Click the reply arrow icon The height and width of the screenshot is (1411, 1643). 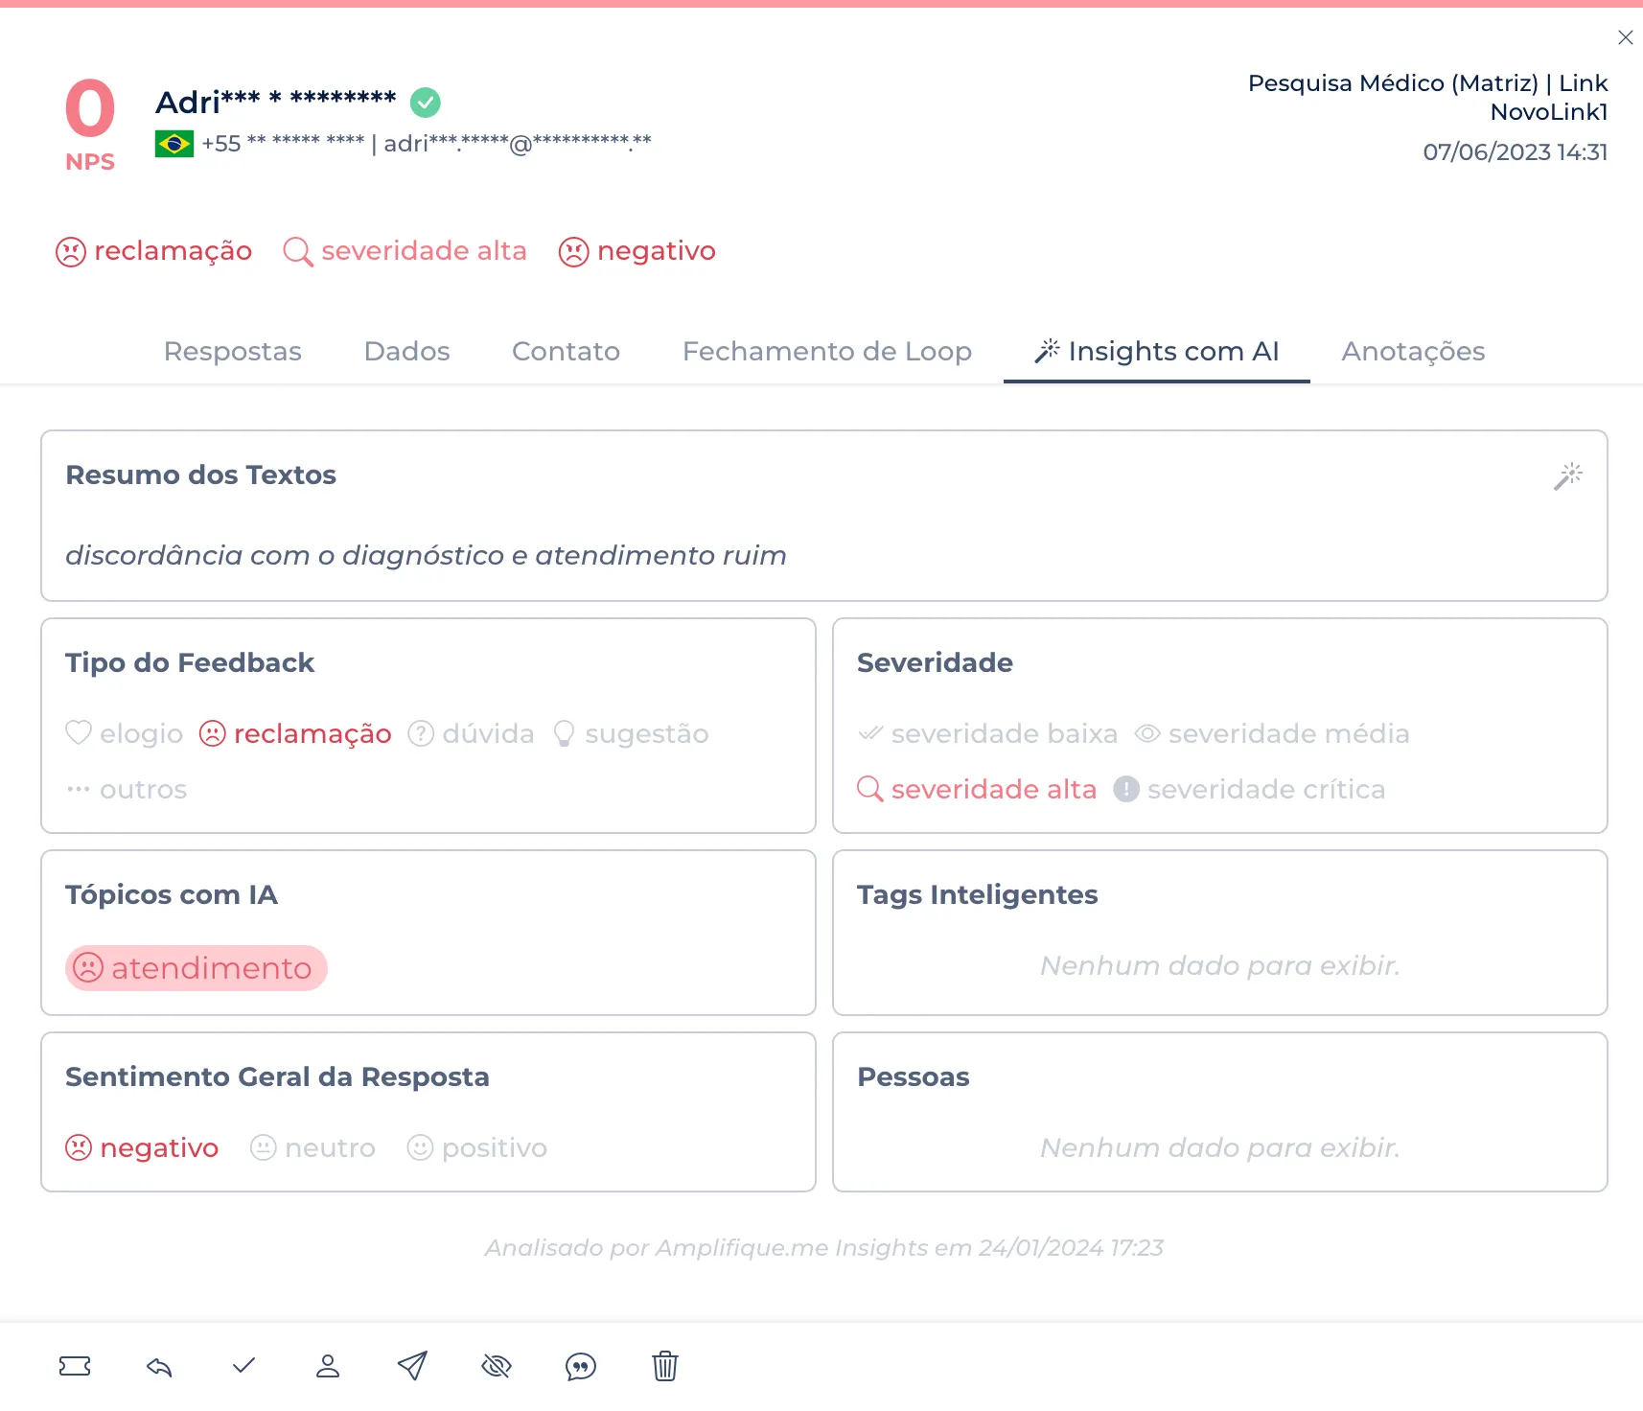click(159, 1366)
